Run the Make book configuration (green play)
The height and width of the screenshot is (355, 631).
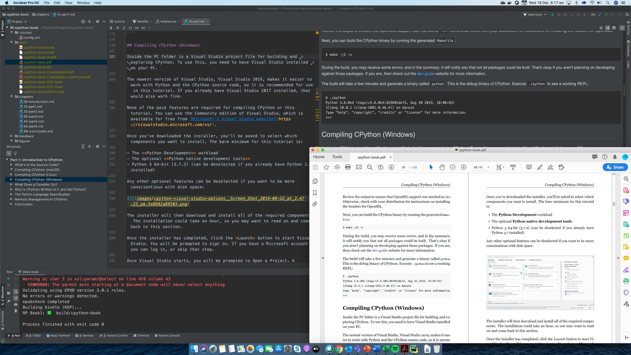[x=552, y=14]
